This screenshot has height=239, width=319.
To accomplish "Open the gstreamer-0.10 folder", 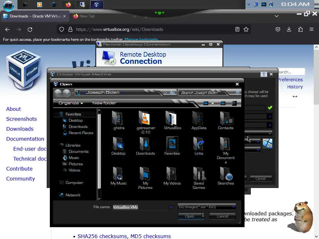I will point(145,122).
